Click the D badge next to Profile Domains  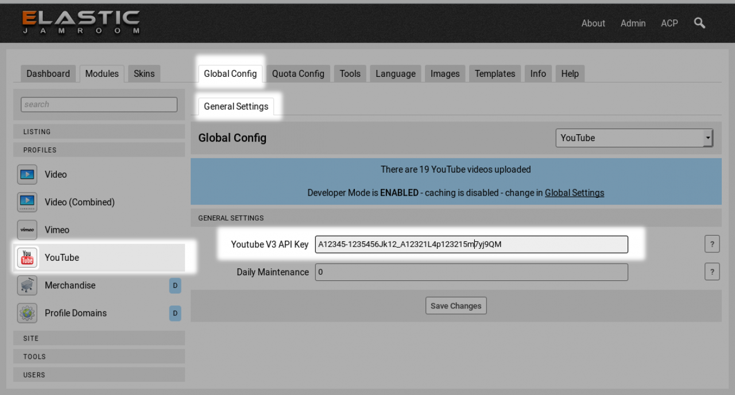tap(175, 313)
